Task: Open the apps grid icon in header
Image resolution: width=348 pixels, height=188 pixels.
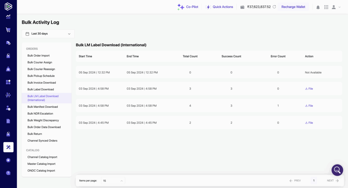Action: [326, 7]
